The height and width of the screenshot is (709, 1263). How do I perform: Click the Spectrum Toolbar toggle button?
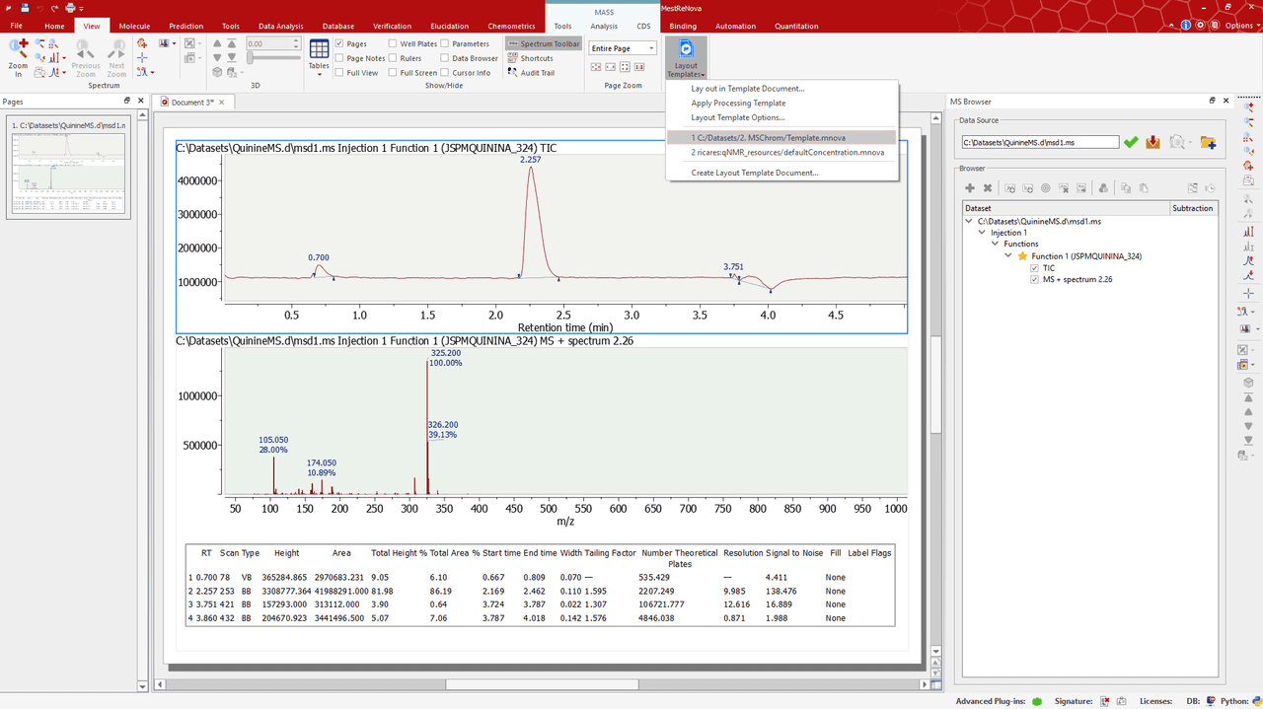[544, 44]
